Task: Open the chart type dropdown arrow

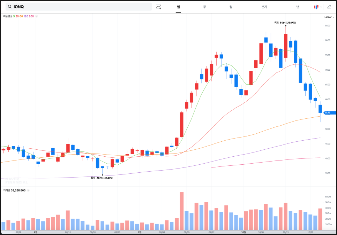Action: [321, 7]
